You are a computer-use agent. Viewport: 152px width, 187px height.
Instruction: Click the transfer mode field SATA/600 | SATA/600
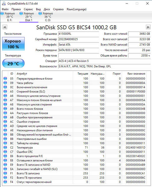coord(79,50)
